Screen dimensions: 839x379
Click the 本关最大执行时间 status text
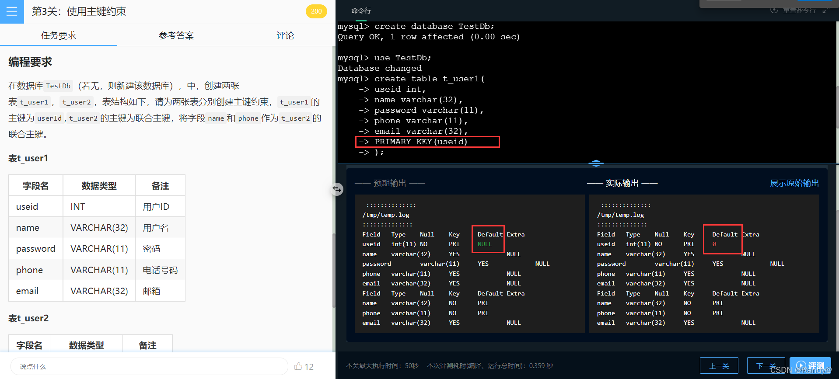click(x=382, y=366)
